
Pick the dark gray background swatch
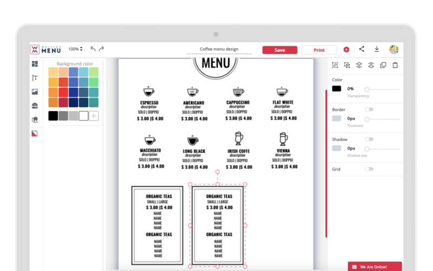(x=63, y=116)
